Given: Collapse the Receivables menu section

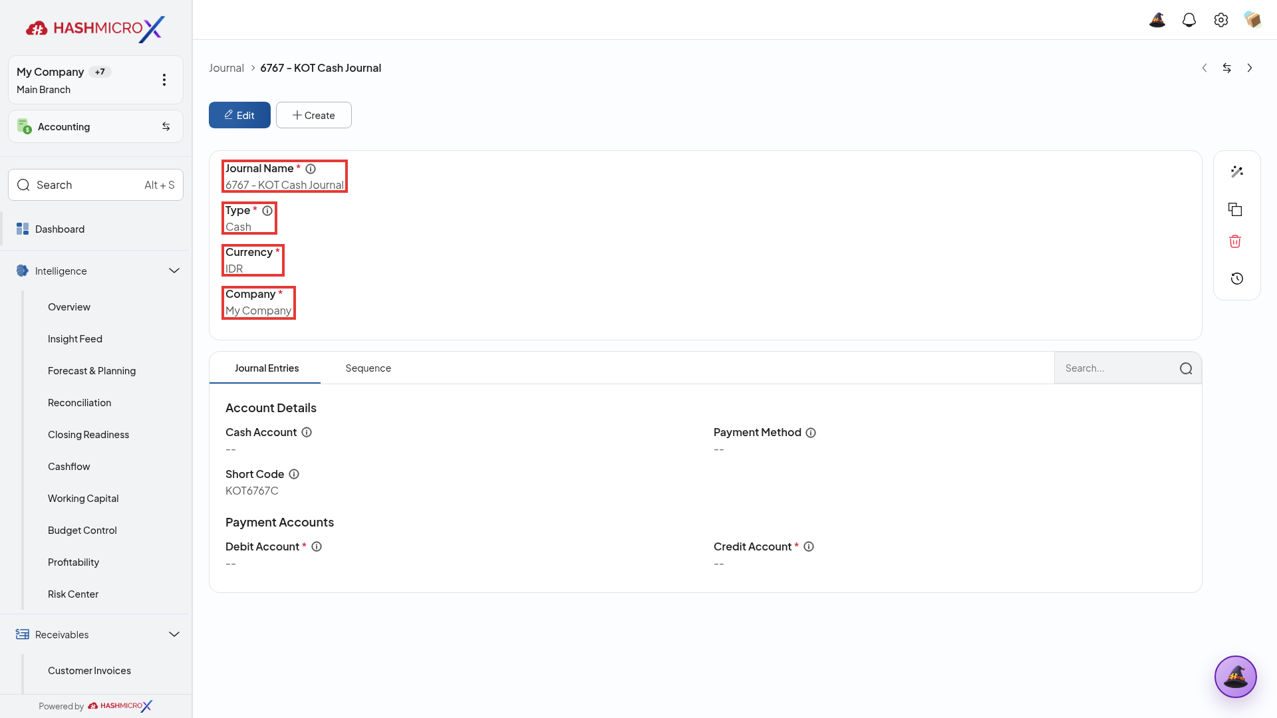Looking at the screenshot, I should click(x=174, y=634).
